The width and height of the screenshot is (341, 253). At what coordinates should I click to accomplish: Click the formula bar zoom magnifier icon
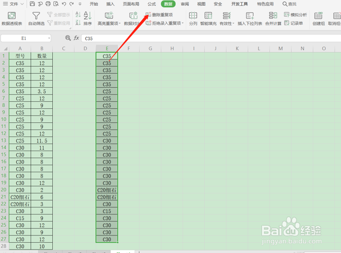[x=68, y=38]
